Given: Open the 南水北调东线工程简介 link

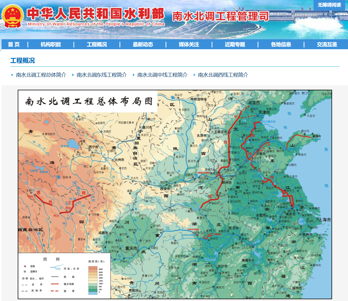Looking at the screenshot, I should (x=102, y=75).
